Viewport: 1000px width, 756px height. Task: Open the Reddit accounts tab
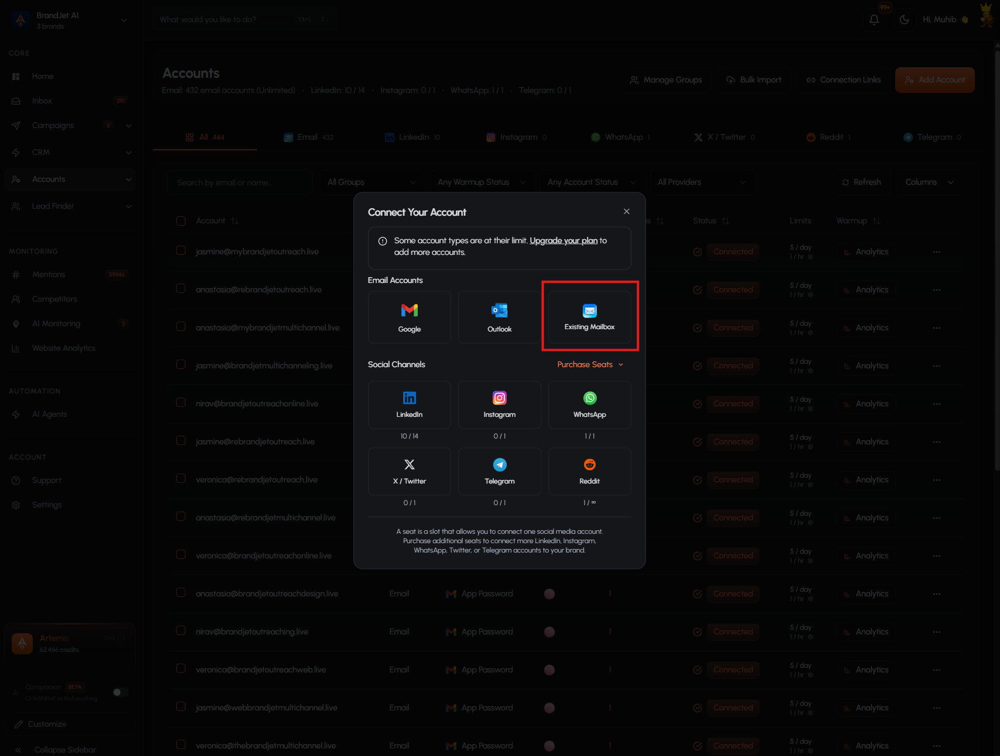coord(828,137)
